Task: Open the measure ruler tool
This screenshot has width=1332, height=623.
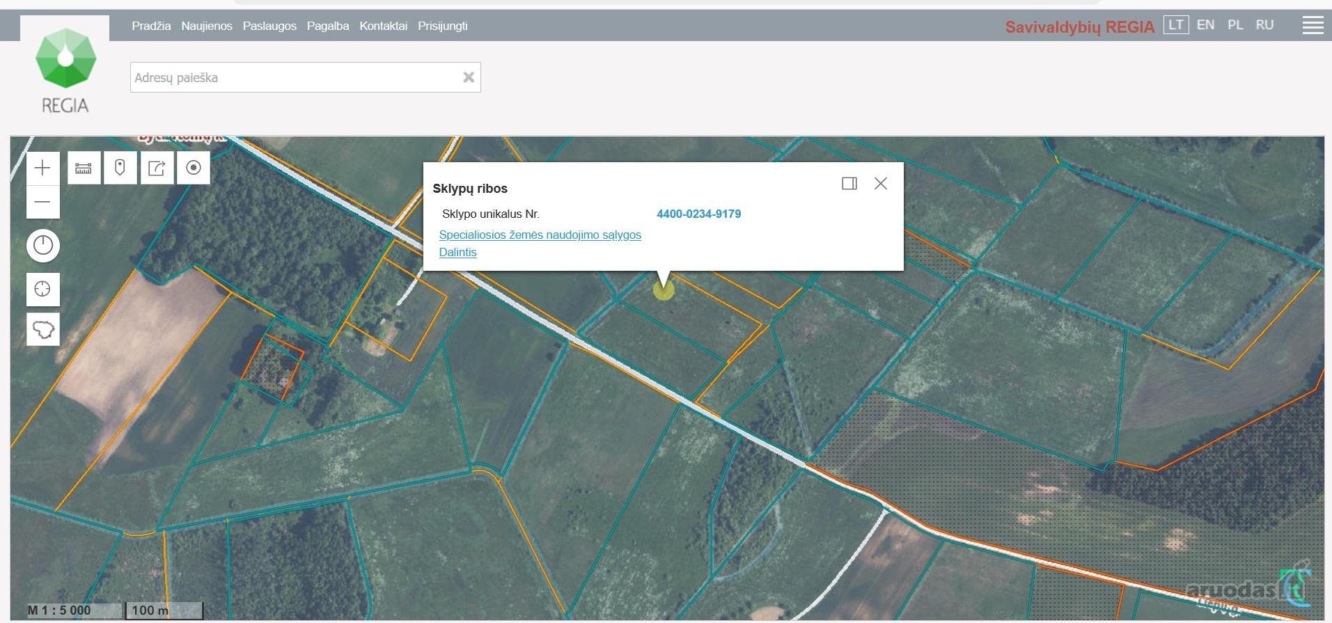Action: pos(84,168)
